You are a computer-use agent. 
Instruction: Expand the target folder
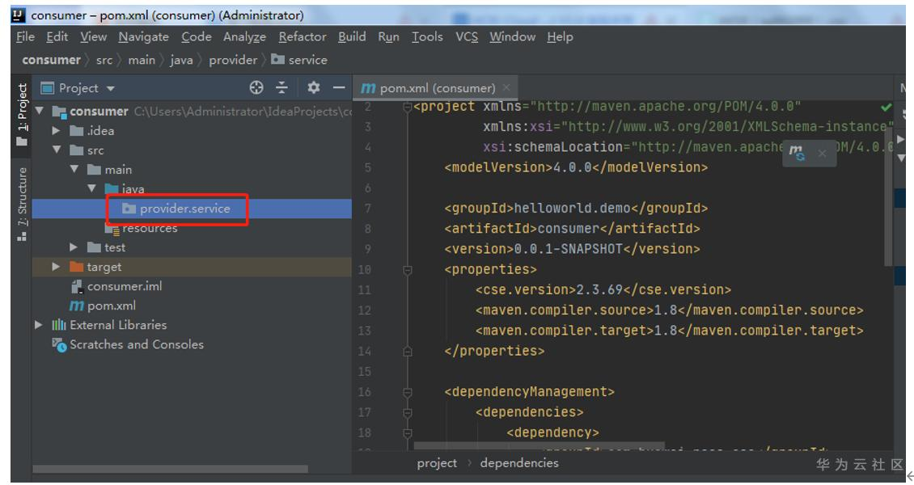click(56, 267)
